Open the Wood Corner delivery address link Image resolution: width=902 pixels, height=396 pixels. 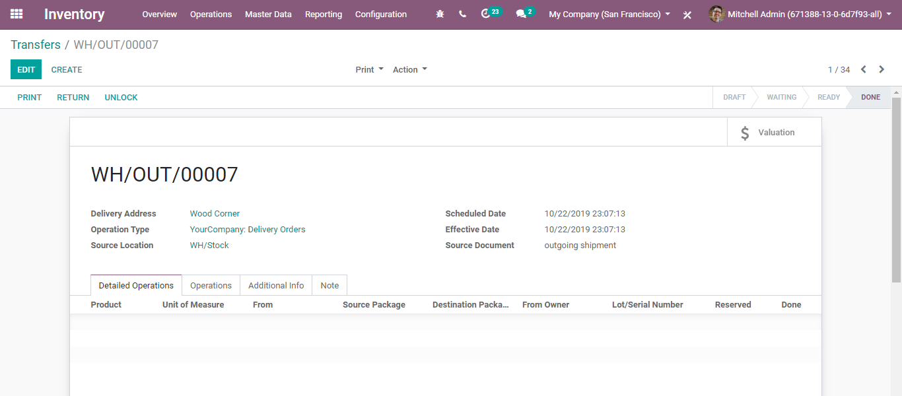[215, 213]
